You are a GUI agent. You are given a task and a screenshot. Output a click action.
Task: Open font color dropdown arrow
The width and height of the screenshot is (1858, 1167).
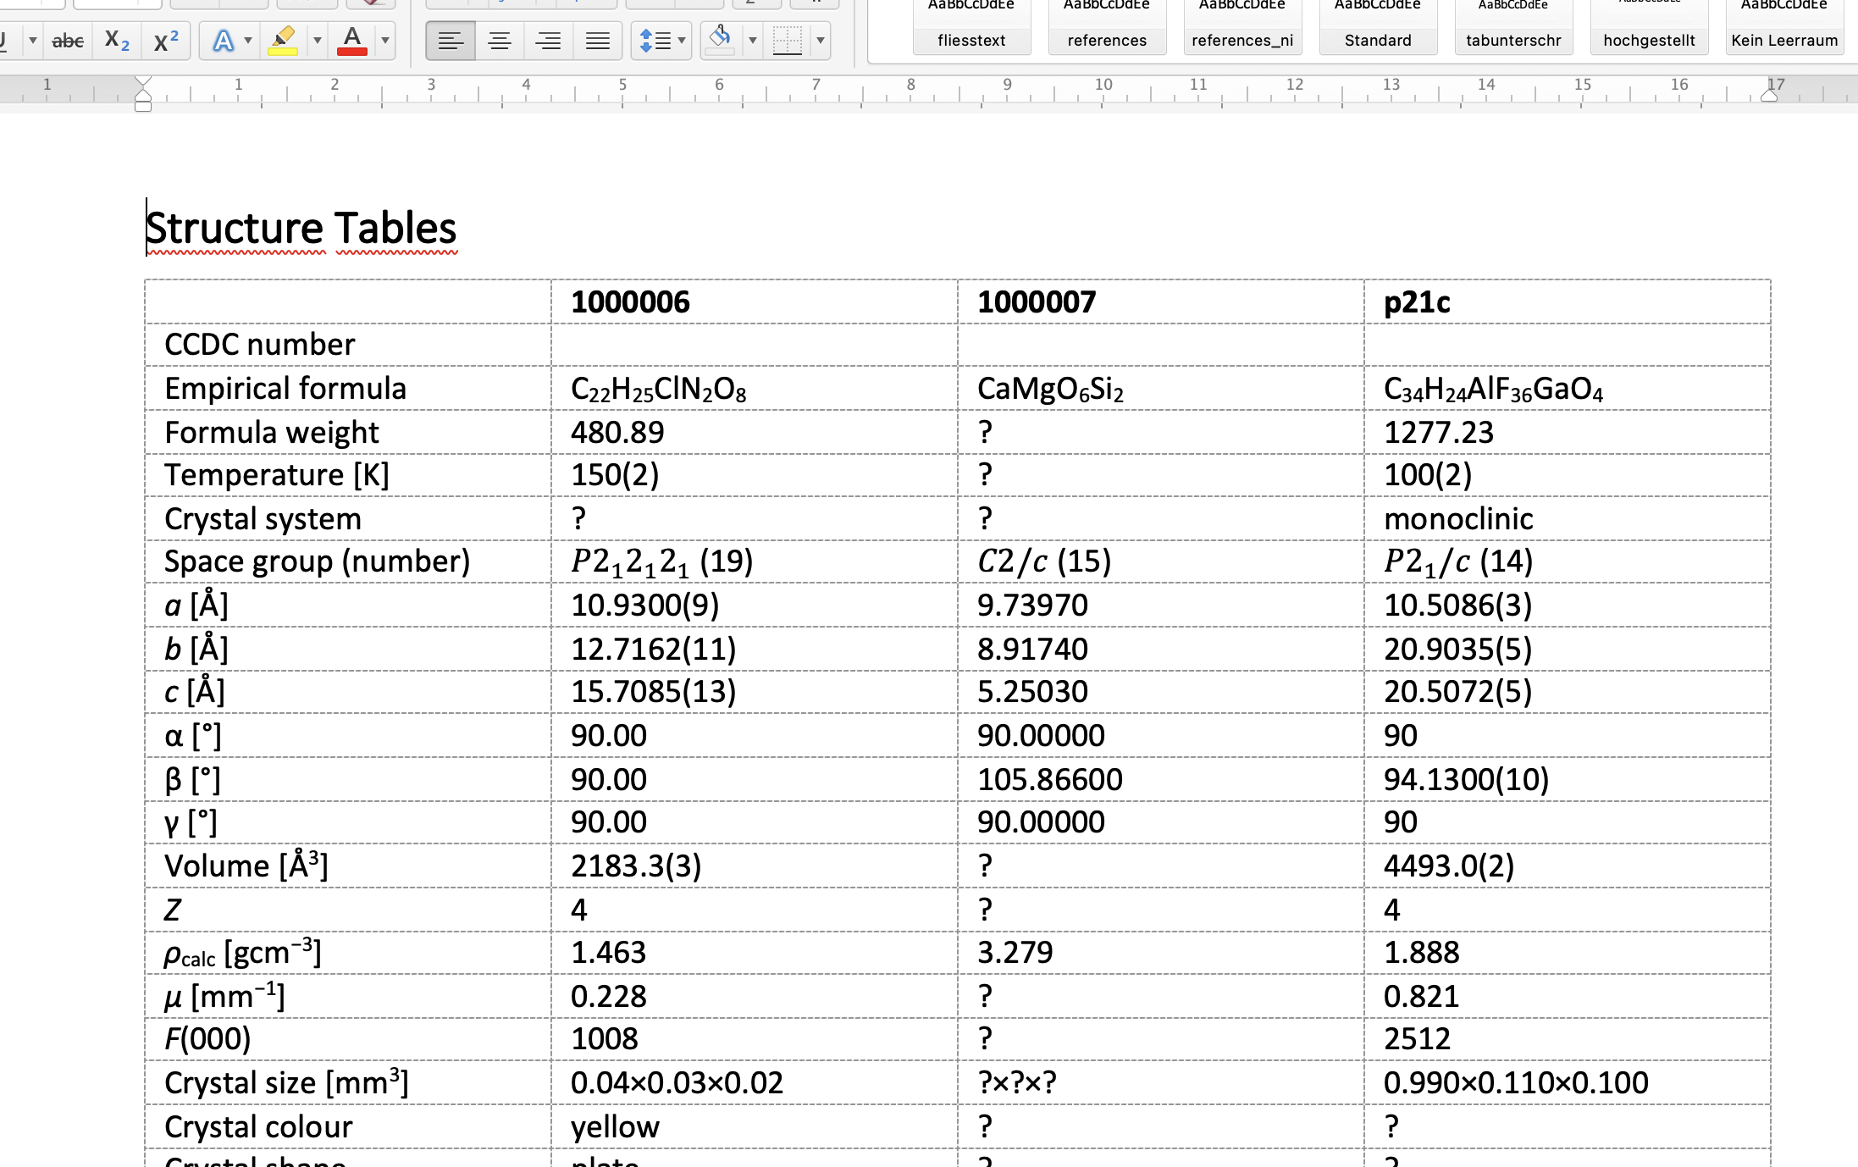385,40
